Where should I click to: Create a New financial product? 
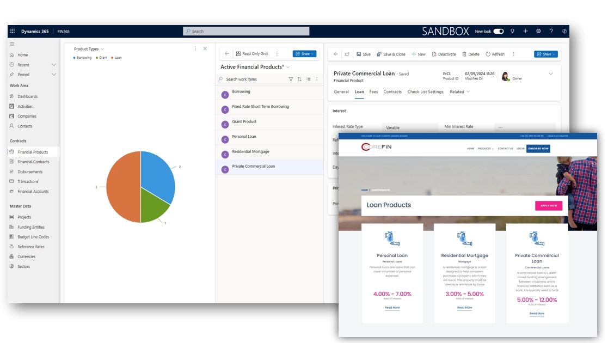(419, 54)
